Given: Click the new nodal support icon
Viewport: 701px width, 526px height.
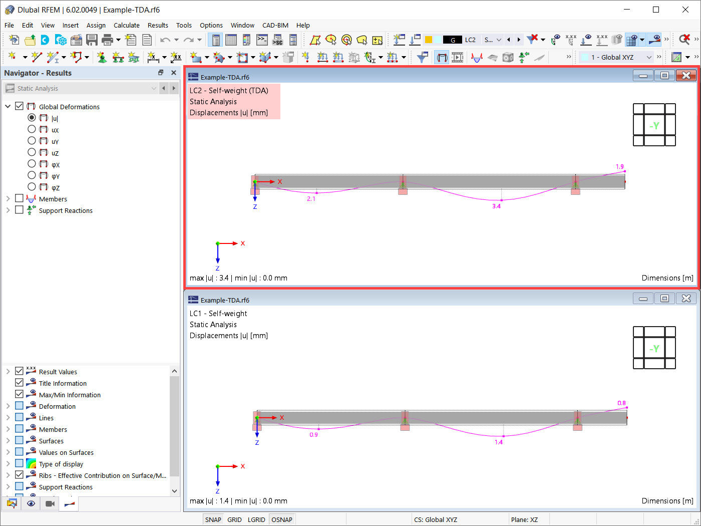Looking at the screenshot, I should (102, 57).
